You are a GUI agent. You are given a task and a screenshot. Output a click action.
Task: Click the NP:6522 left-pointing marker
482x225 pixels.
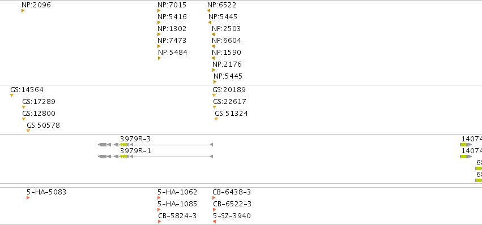209,11
